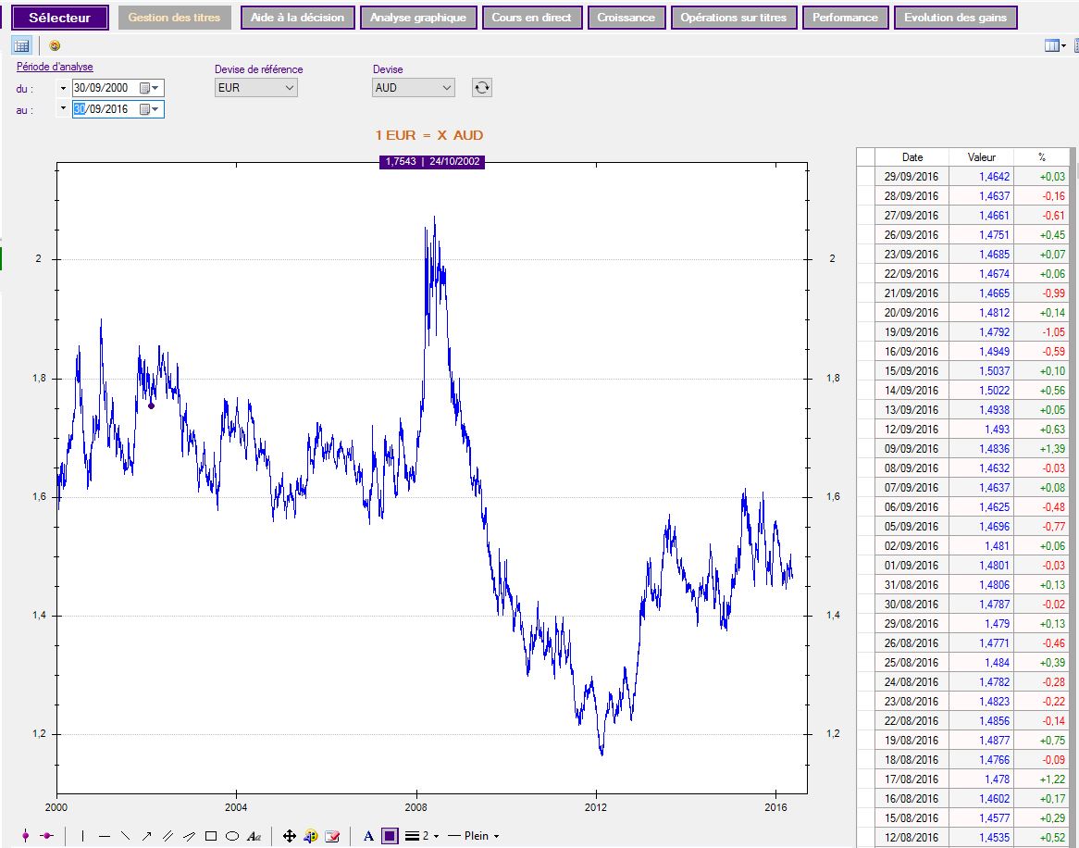Select the parallel lines channel tool

click(167, 836)
